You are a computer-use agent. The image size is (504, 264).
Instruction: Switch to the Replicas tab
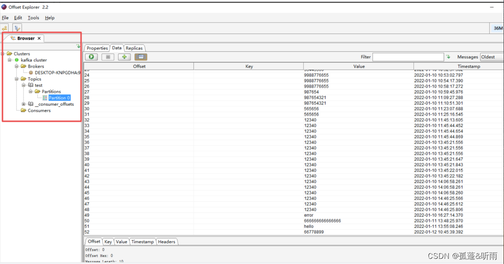(134, 48)
